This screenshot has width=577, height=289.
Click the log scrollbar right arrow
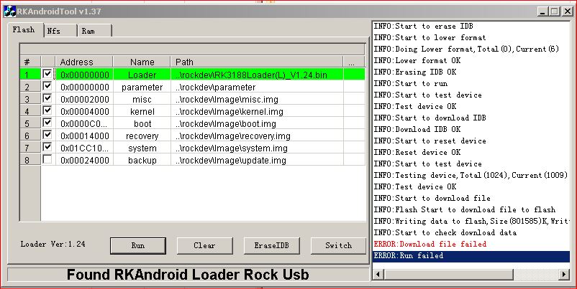point(564,274)
